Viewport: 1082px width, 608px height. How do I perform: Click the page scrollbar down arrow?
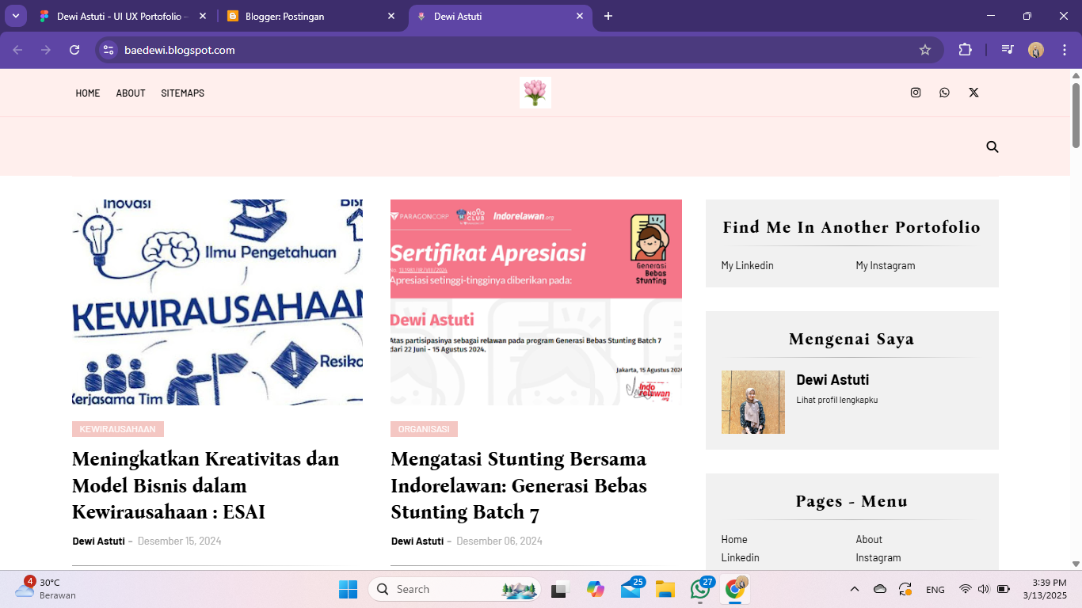1076,564
